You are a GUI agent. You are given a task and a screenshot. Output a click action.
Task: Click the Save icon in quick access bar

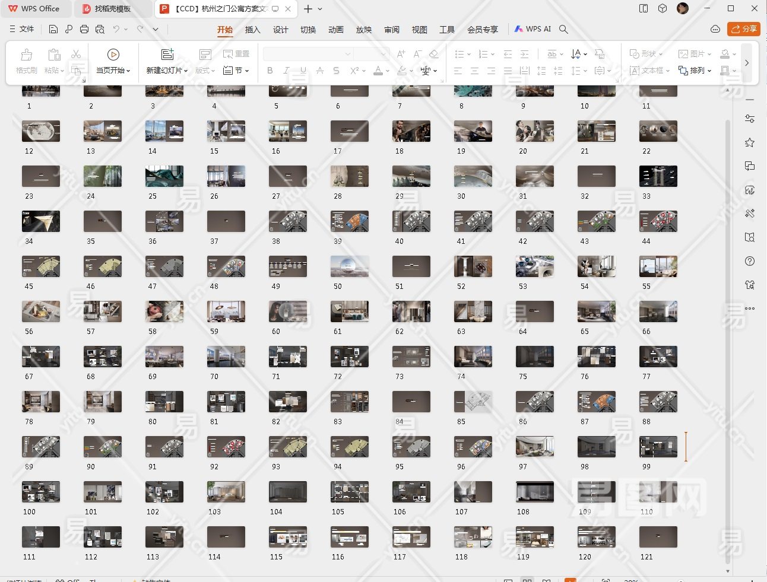coord(53,29)
